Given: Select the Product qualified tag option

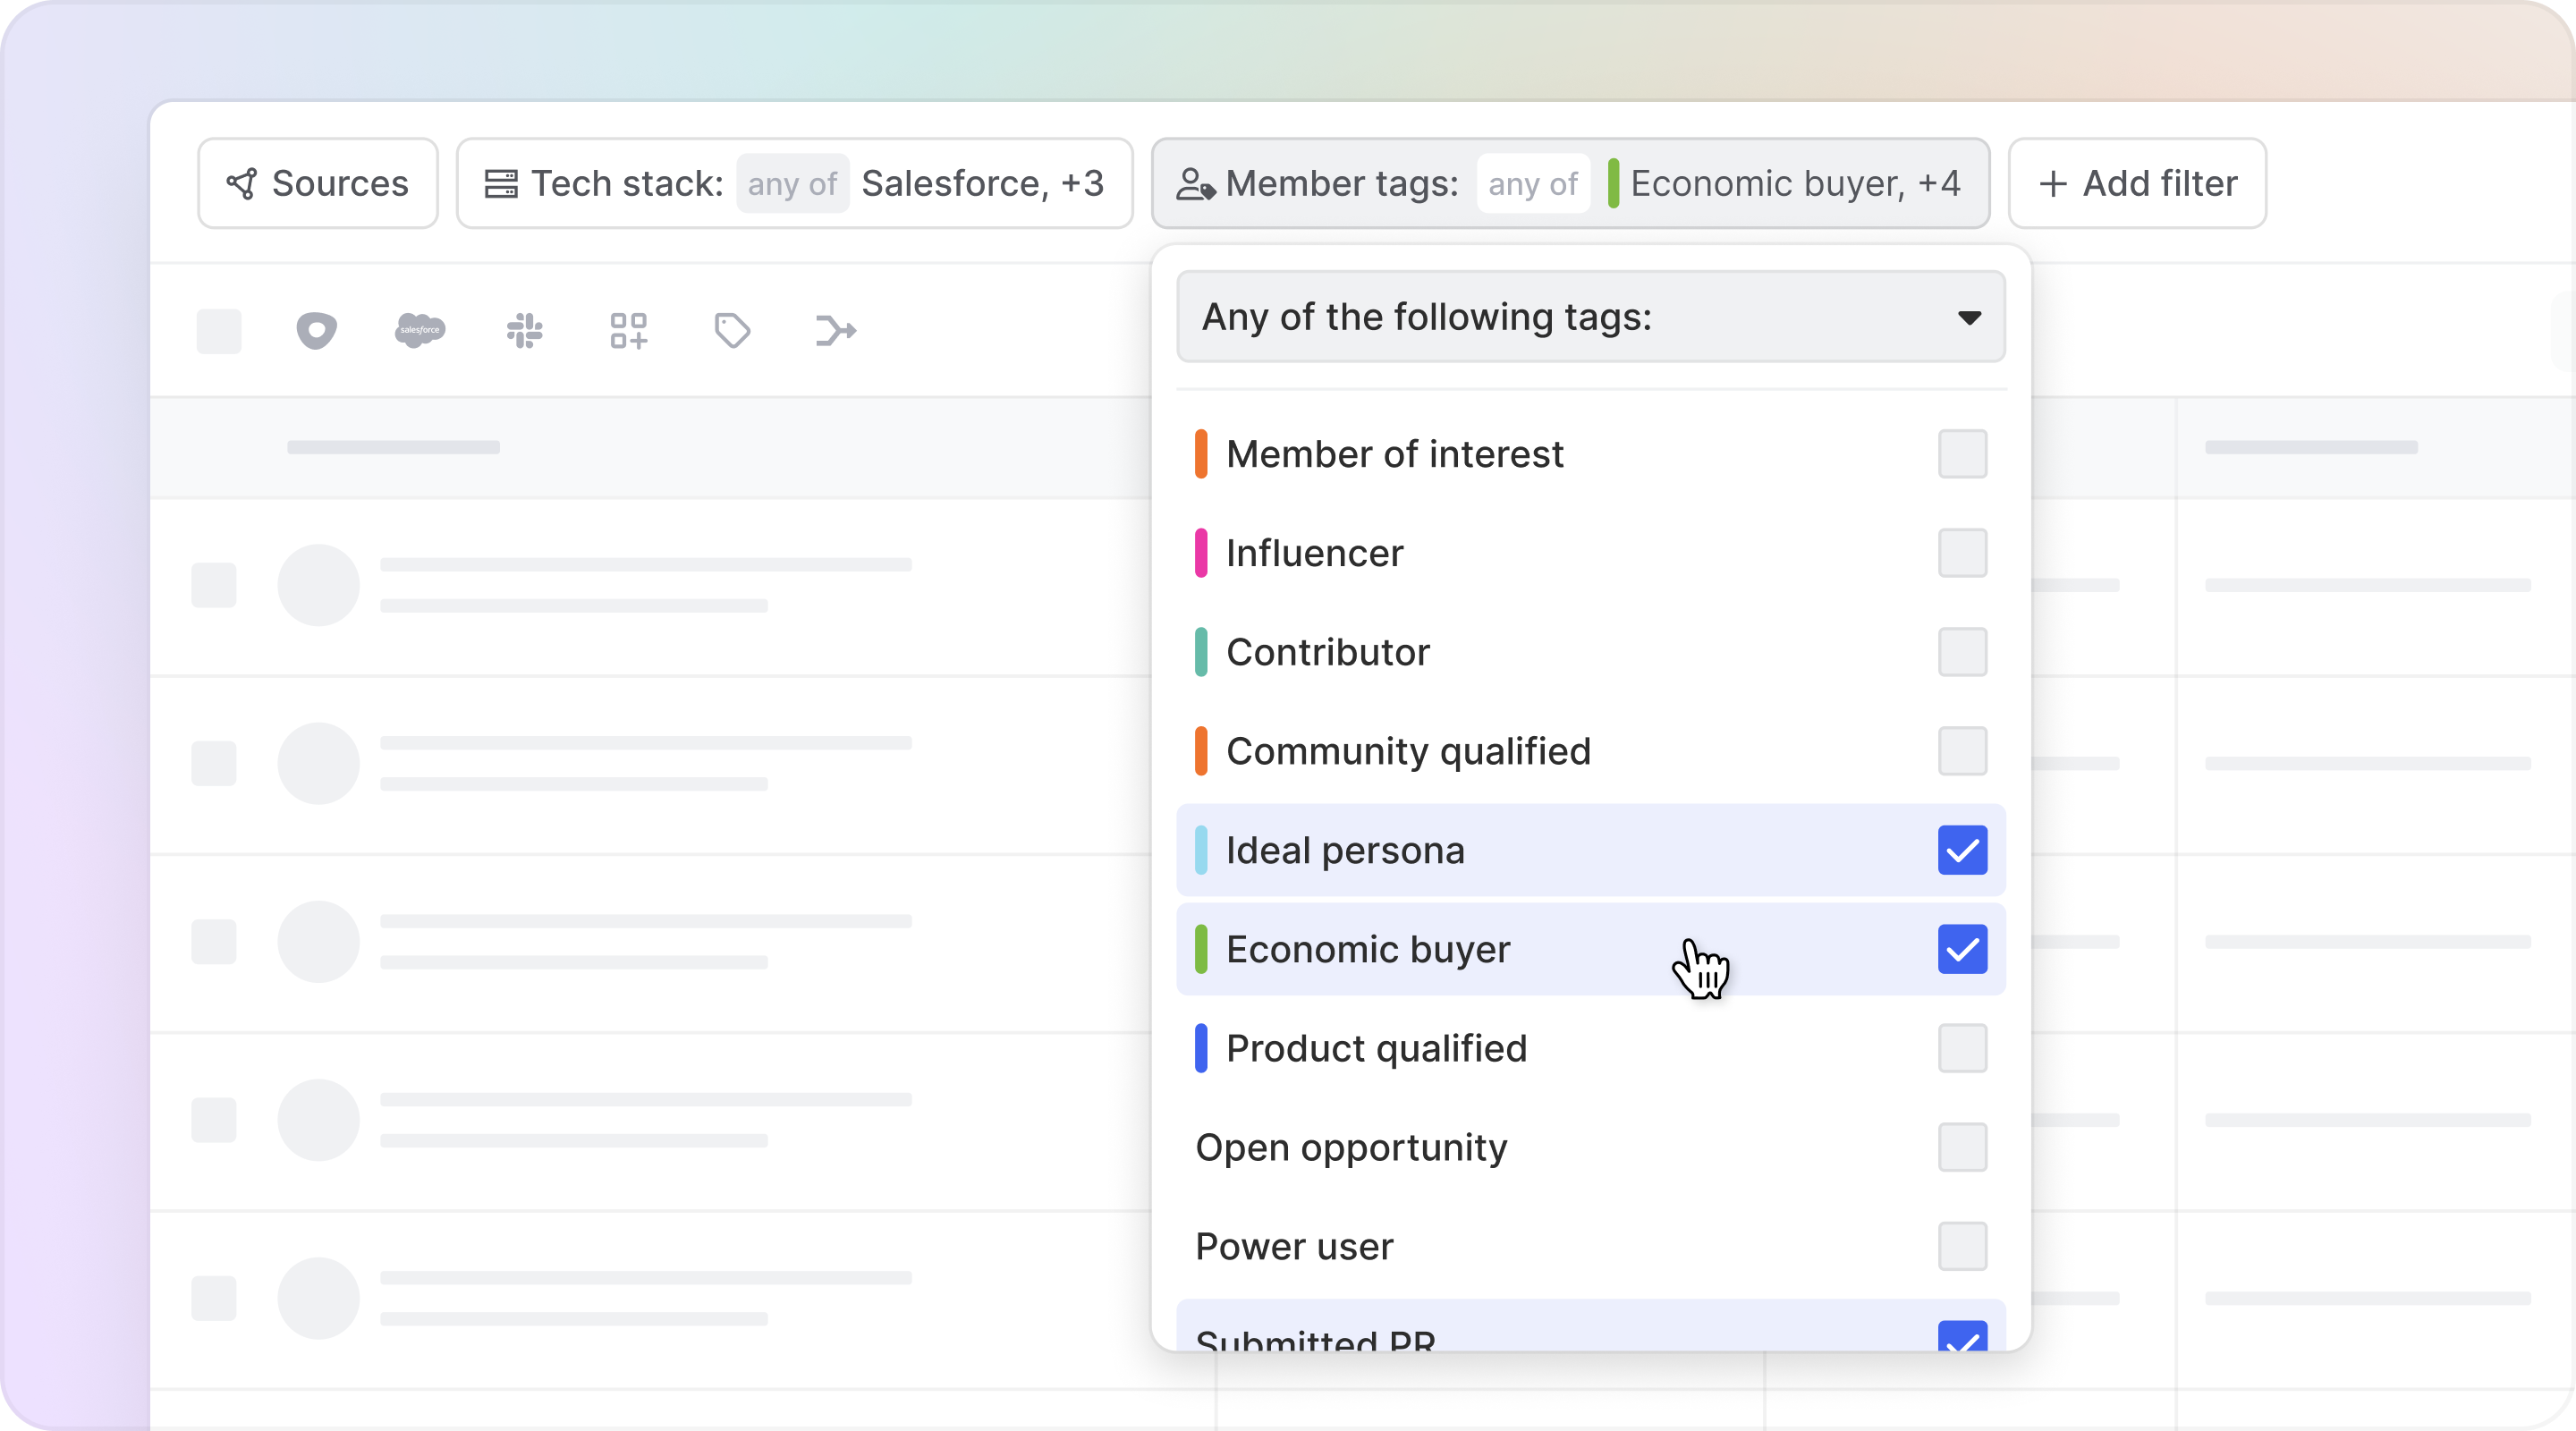Looking at the screenshot, I should click(1376, 1048).
